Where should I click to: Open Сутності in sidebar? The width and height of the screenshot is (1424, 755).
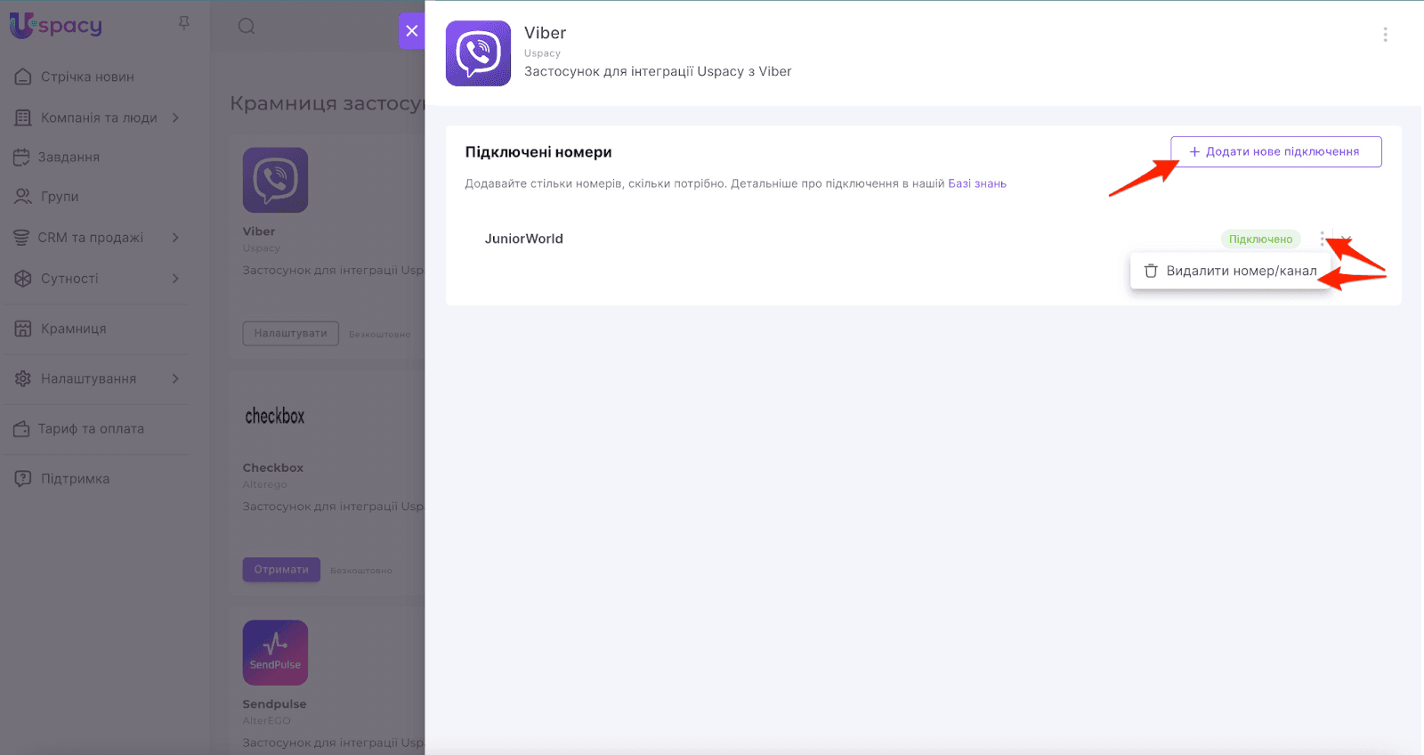(69, 279)
